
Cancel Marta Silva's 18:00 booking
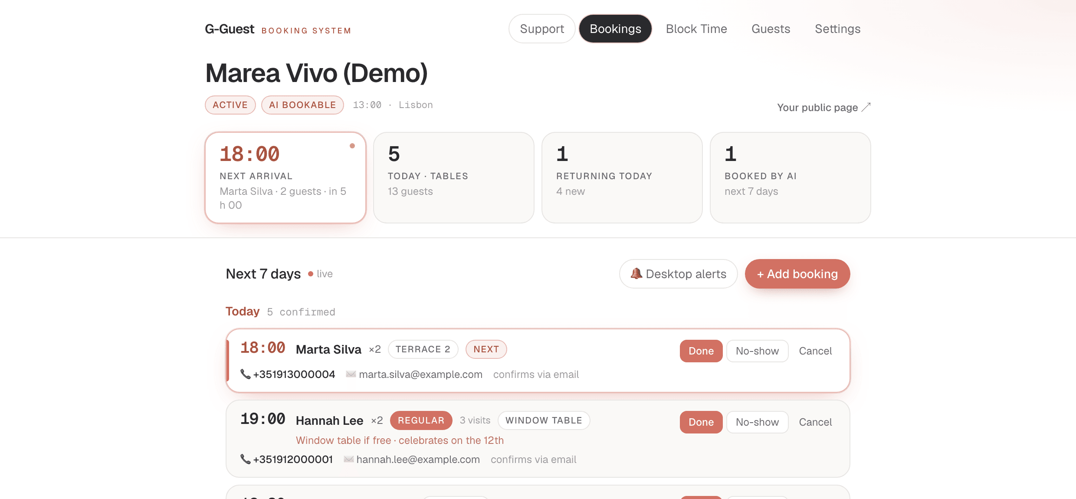pos(815,351)
